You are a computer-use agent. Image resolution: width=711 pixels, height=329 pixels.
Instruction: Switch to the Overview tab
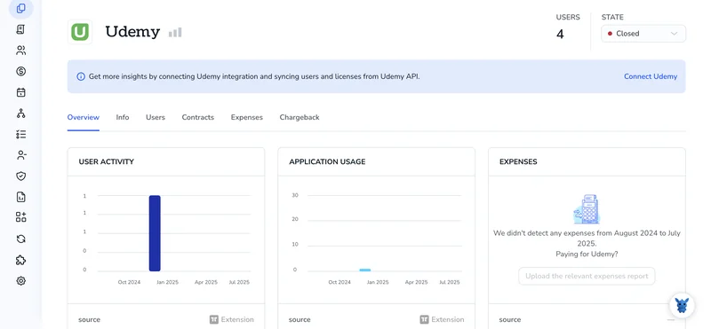[x=83, y=117]
